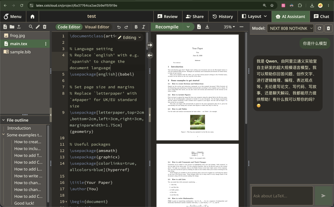Jump from PDF to code location arrow
The width and height of the screenshot is (334, 207).
[150, 55]
